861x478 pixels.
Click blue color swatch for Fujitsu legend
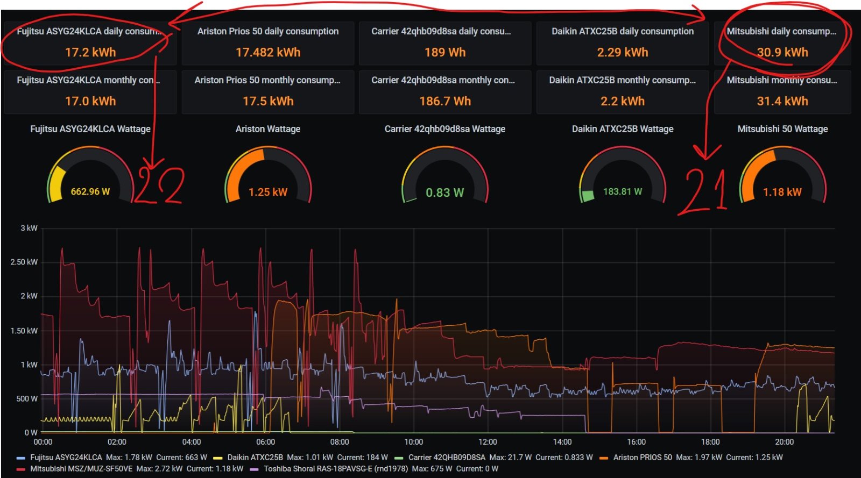pos(21,458)
